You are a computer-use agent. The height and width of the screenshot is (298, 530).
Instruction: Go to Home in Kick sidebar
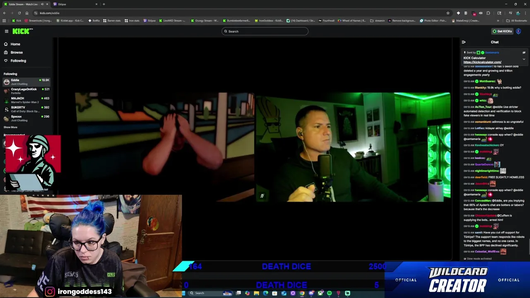(x=15, y=44)
